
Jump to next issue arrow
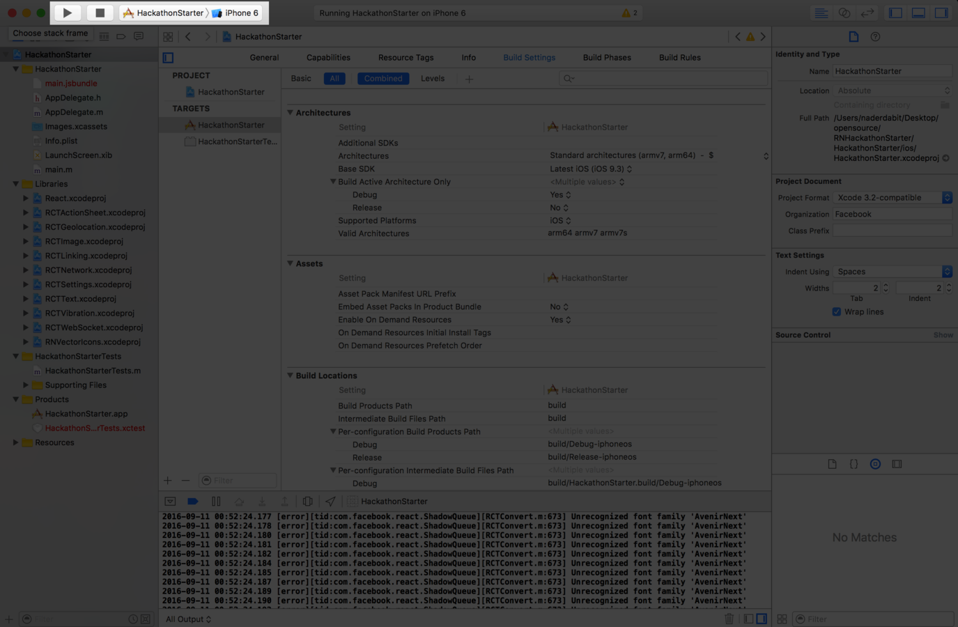tap(763, 36)
